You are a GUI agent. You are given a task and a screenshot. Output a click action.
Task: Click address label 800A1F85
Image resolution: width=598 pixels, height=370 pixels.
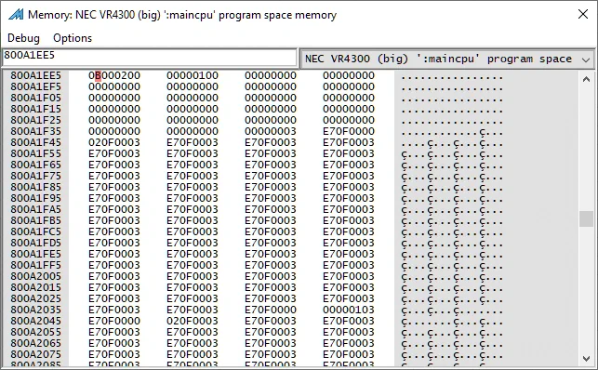point(36,187)
